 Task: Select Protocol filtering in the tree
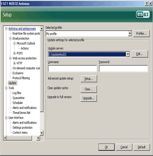click(x=21, y=78)
